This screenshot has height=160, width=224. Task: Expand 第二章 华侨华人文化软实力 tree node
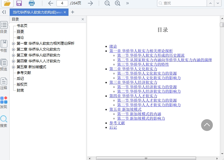click(x=13, y=49)
